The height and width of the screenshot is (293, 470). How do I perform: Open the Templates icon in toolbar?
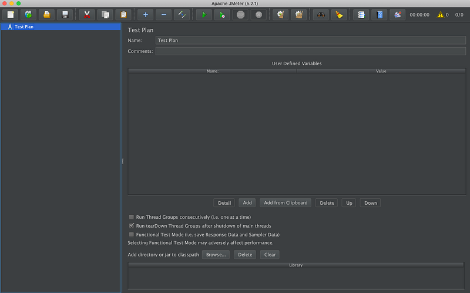pos(28,15)
